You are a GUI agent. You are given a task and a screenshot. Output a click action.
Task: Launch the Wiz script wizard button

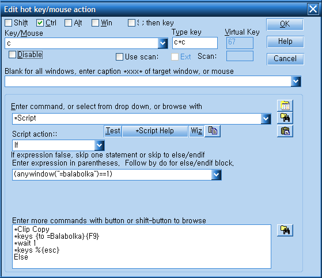pyautogui.click(x=196, y=131)
